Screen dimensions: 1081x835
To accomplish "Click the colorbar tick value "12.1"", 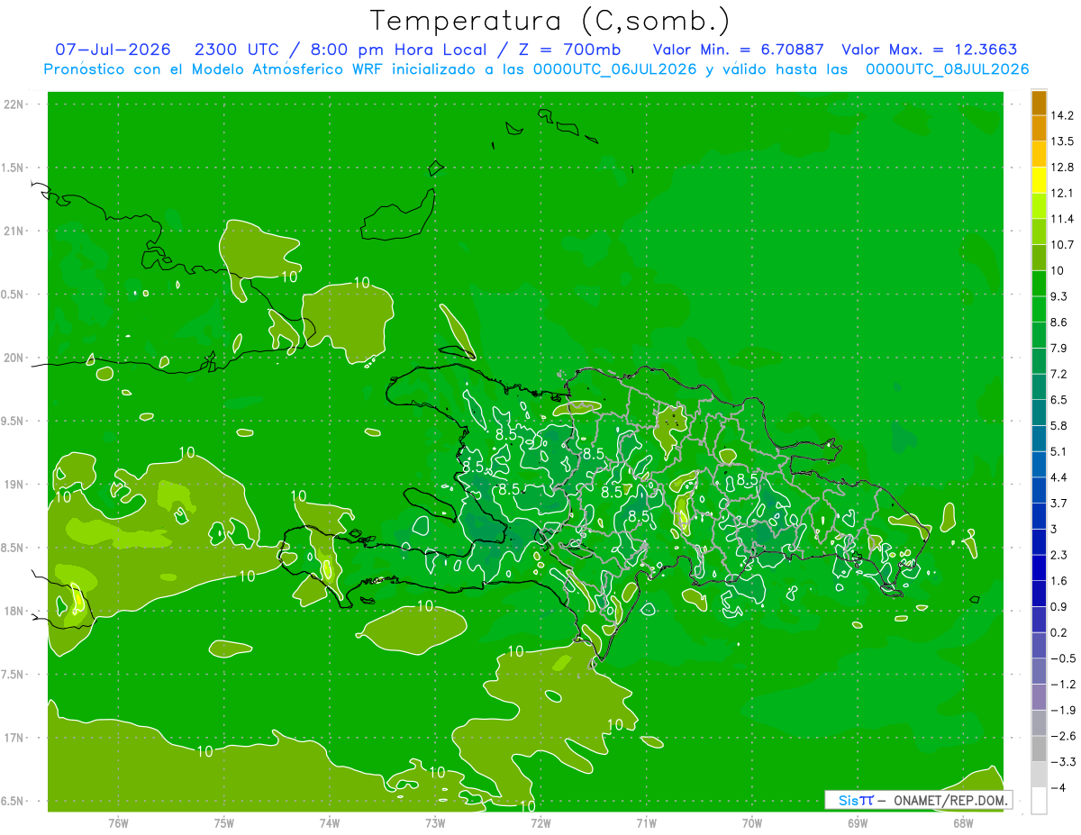I will coord(1062,193).
